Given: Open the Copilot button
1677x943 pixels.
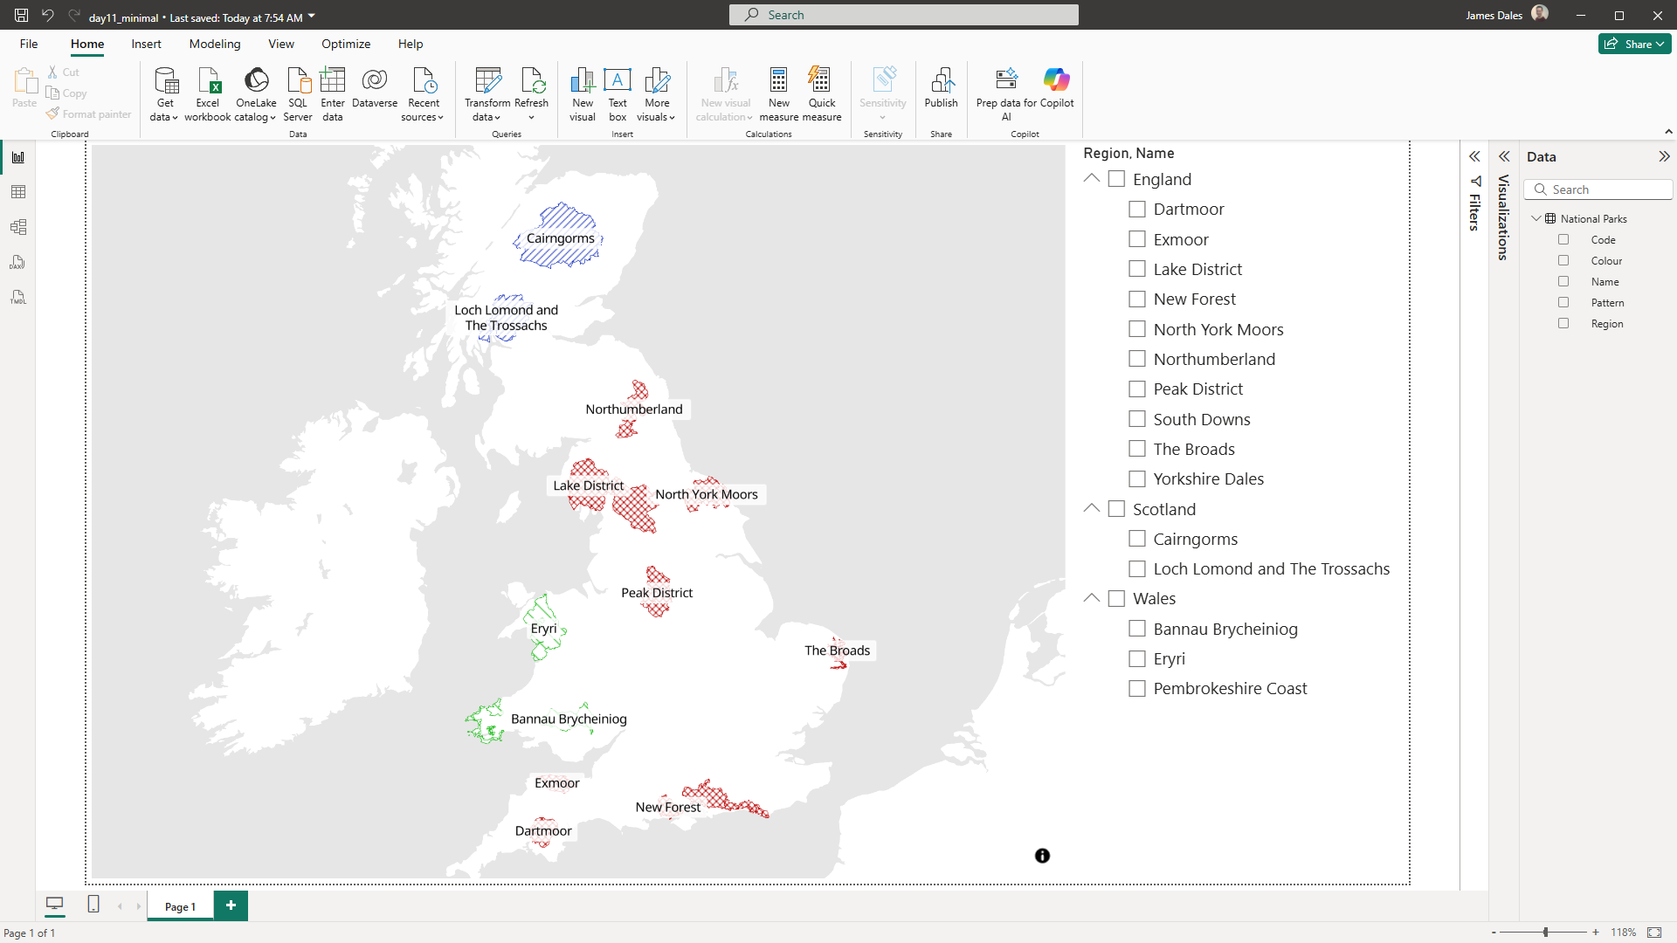Looking at the screenshot, I should pos(1056,81).
